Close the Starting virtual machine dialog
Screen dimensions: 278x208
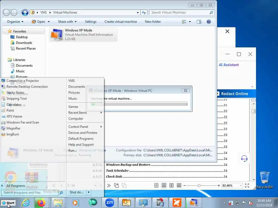[x=185, y=90]
